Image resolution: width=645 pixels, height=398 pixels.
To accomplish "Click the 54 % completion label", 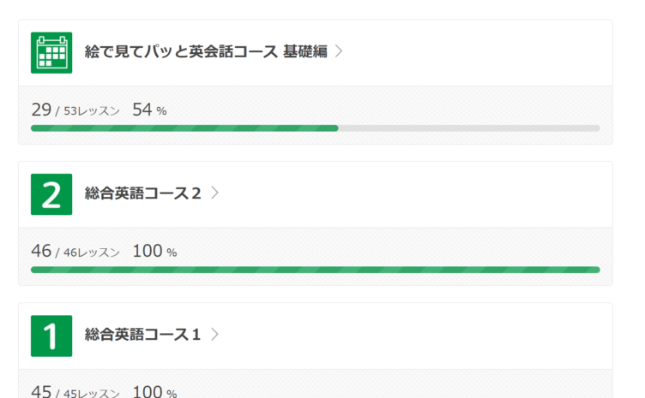I will click(149, 110).
